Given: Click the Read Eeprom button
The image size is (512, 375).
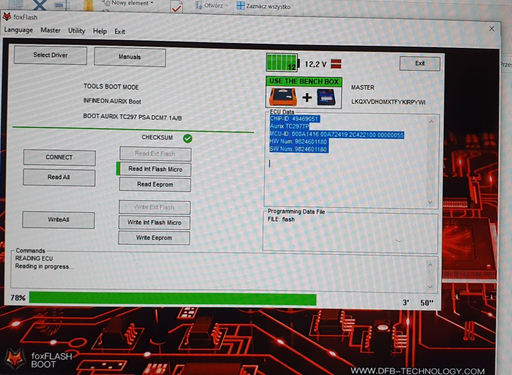Looking at the screenshot, I should click(155, 184).
